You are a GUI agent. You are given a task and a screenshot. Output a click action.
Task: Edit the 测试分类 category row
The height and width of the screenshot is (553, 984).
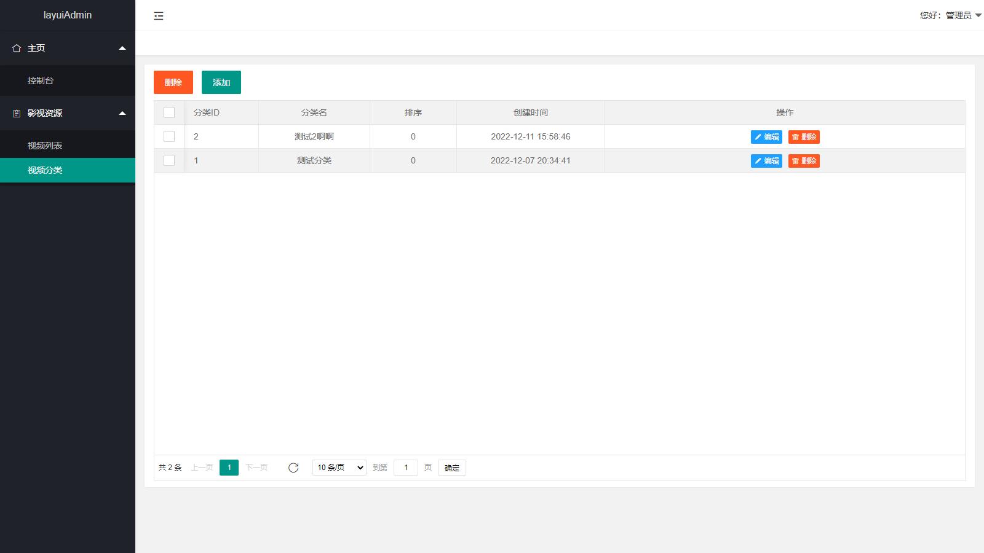(766, 161)
